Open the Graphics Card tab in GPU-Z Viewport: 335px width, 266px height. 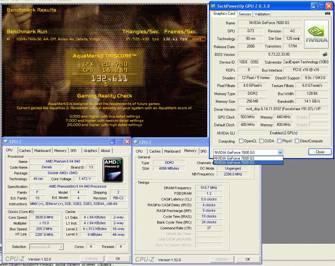coord(224,13)
